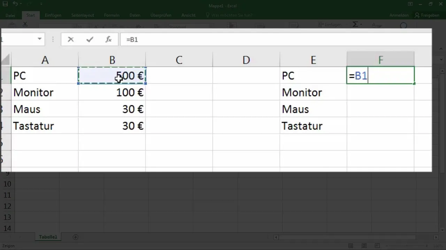
Task: Click cell A2 containing Monitor
Action: tap(45, 92)
